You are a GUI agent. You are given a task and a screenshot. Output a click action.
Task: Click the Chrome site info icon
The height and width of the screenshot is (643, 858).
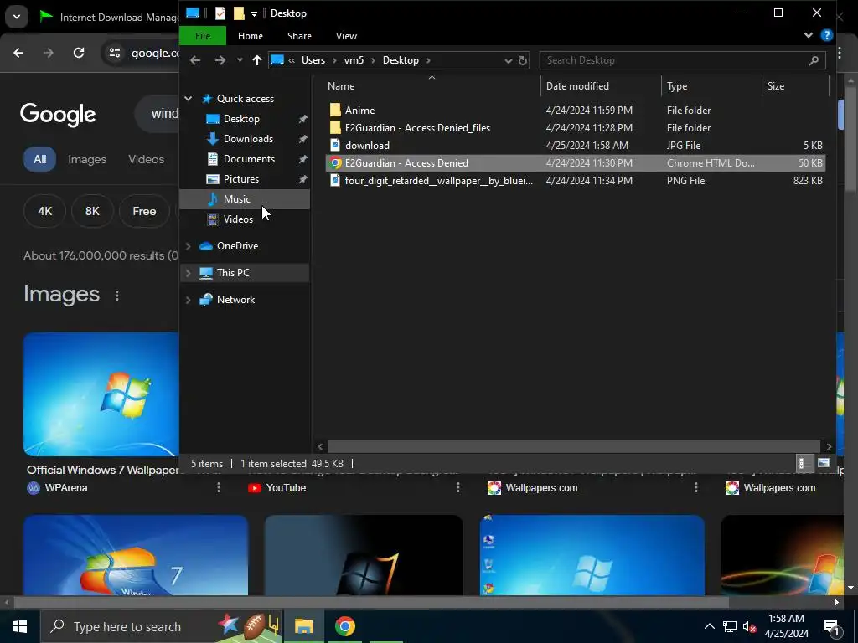pos(114,53)
